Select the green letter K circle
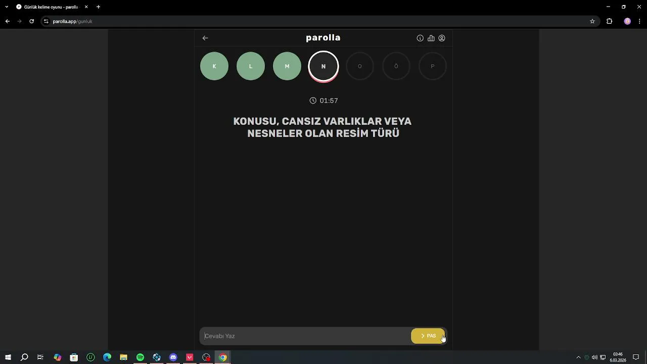647x364 pixels. pos(214,66)
